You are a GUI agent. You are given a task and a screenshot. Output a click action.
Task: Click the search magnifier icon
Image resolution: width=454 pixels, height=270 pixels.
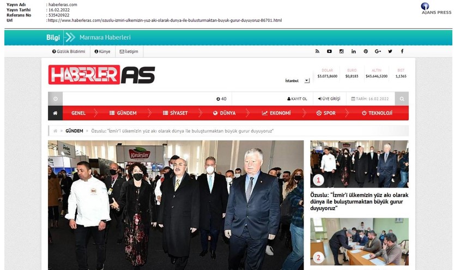(x=402, y=99)
